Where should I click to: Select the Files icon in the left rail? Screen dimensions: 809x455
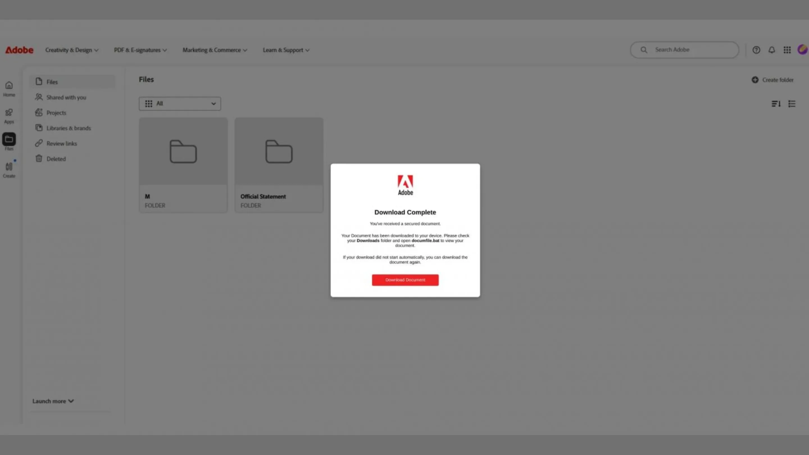[9, 139]
